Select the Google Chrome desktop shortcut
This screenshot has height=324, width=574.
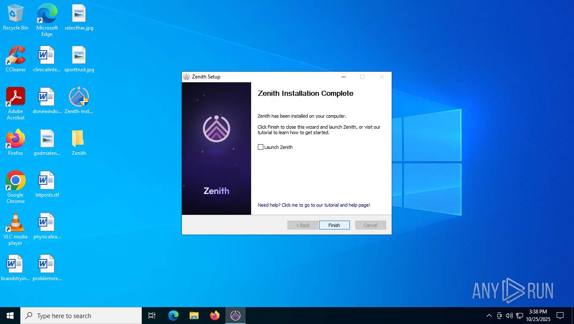(x=16, y=187)
